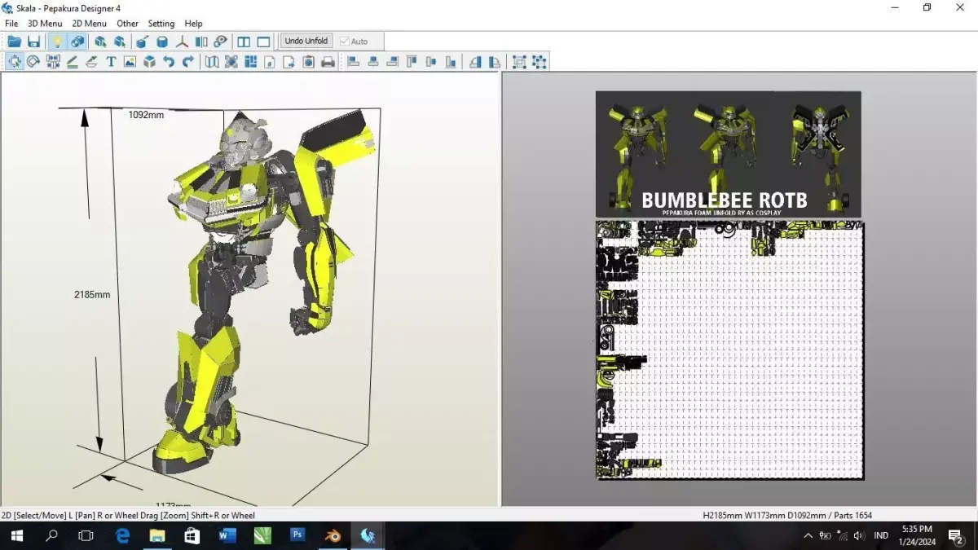The height and width of the screenshot is (550, 978).
Task: Open Photoshop from the taskbar
Action: click(x=297, y=535)
